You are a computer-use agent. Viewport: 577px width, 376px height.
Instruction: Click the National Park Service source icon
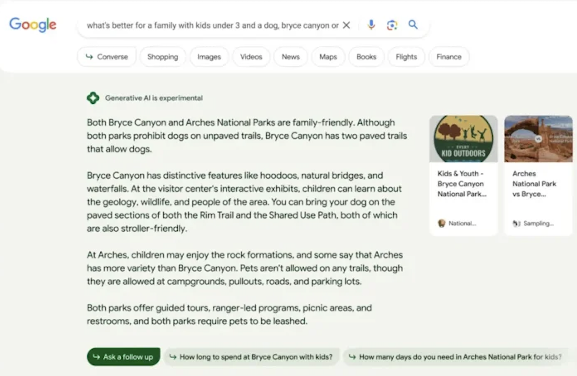[x=441, y=223]
